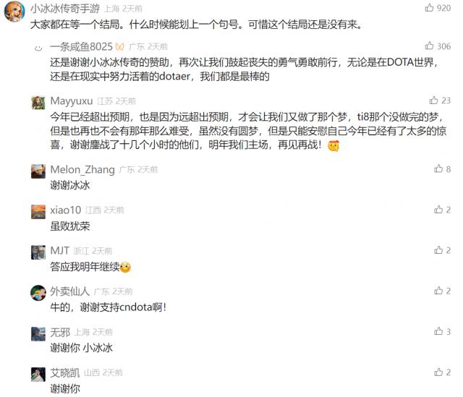Like xiao10's comment
This screenshot has width=463, height=397.
pyautogui.click(x=438, y=210)
